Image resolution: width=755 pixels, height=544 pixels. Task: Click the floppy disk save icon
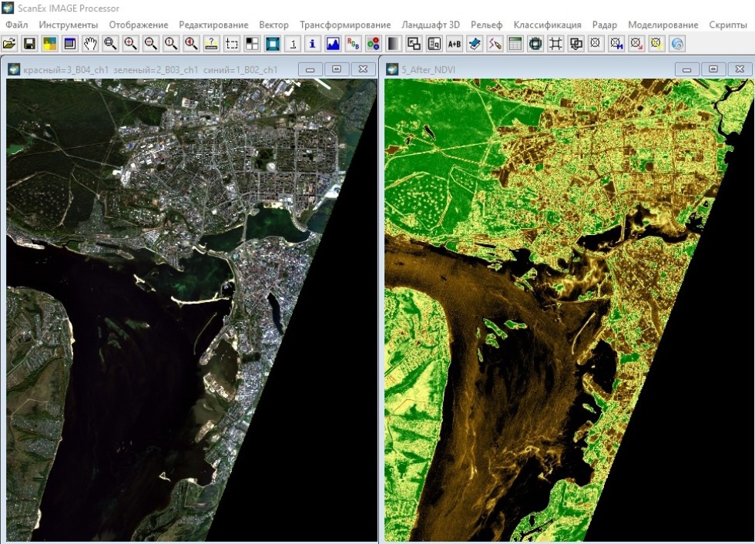point(30,44)
